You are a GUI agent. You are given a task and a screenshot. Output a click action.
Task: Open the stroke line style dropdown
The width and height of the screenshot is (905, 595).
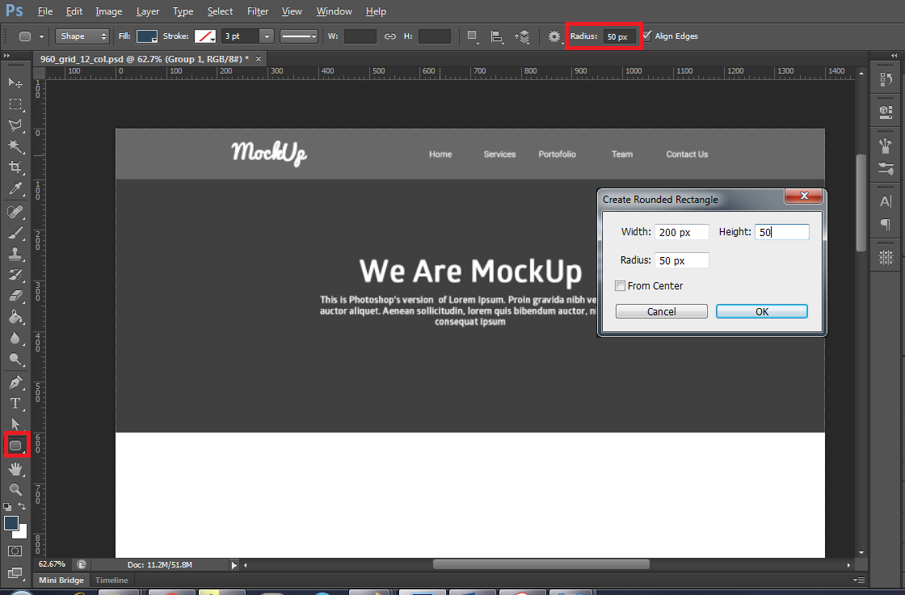tap(300, 36)
